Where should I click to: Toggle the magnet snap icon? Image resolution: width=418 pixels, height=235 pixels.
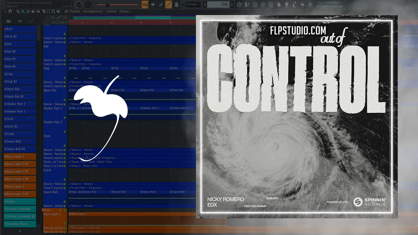[x=10, y=11]
